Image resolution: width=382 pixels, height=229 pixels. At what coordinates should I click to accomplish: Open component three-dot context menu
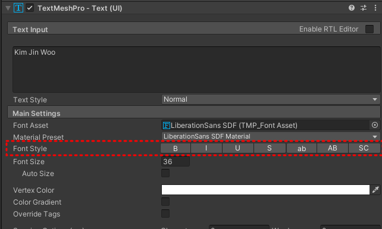375,8
